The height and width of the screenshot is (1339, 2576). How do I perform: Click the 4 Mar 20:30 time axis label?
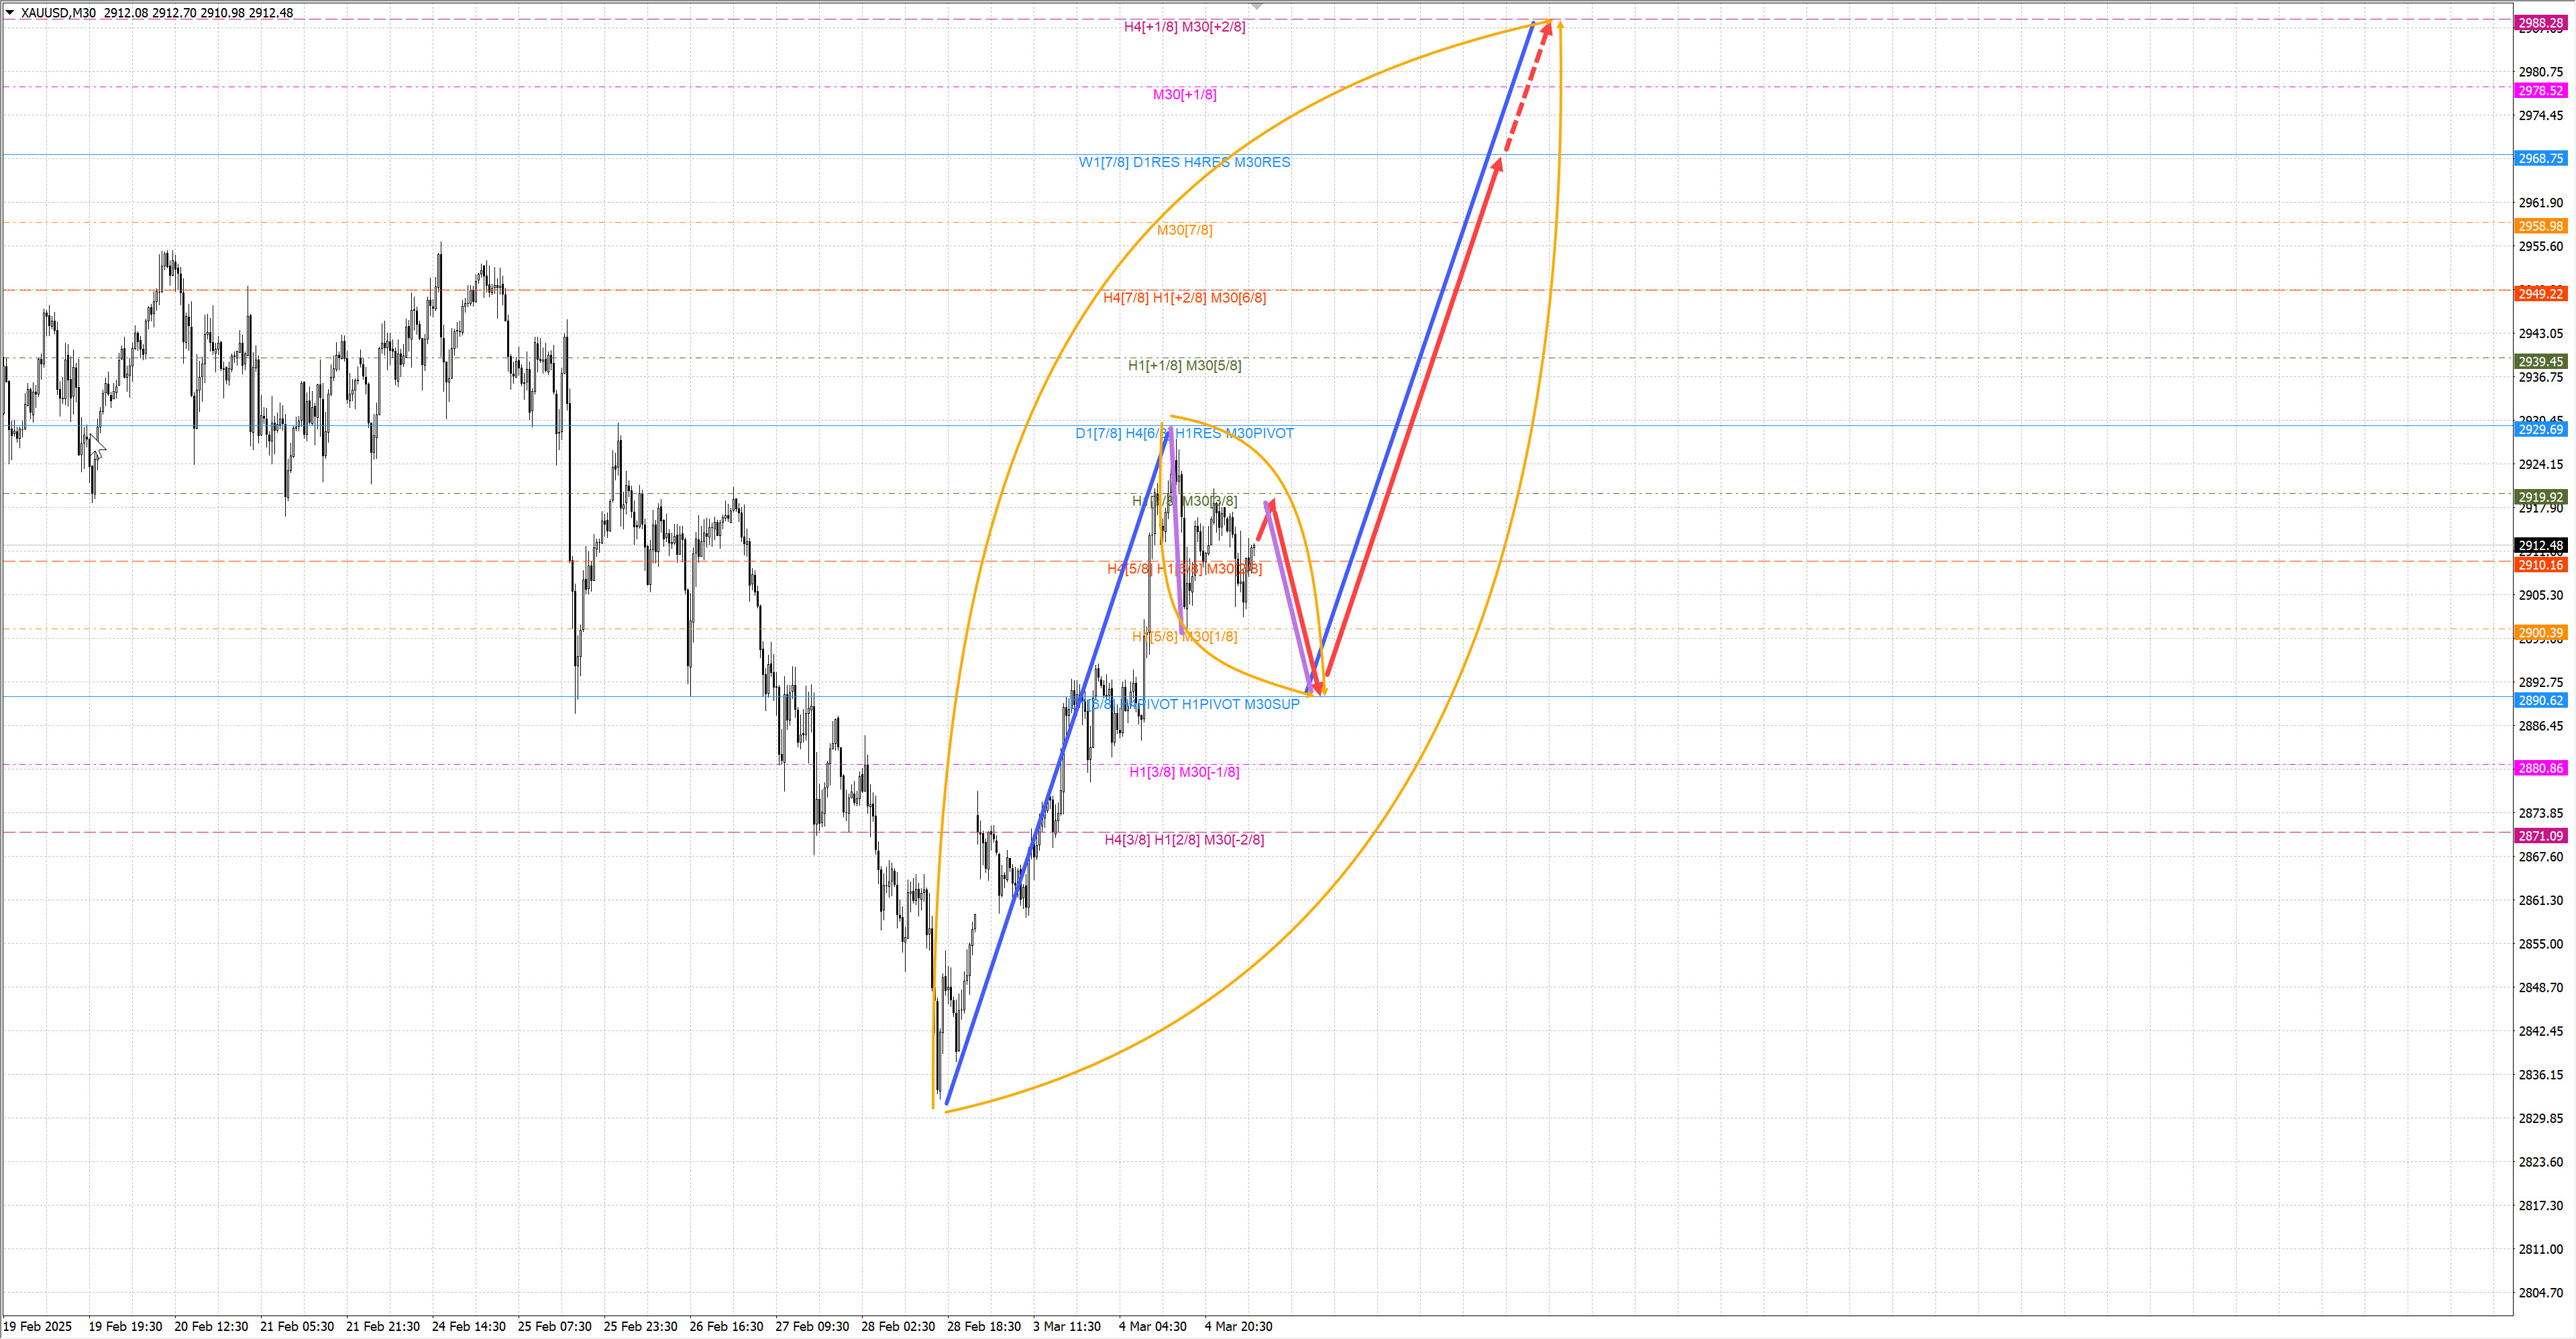[1238, 1327]
